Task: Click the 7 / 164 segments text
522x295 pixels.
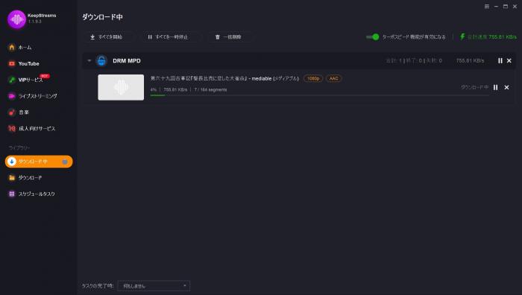Action: (210, 90)
